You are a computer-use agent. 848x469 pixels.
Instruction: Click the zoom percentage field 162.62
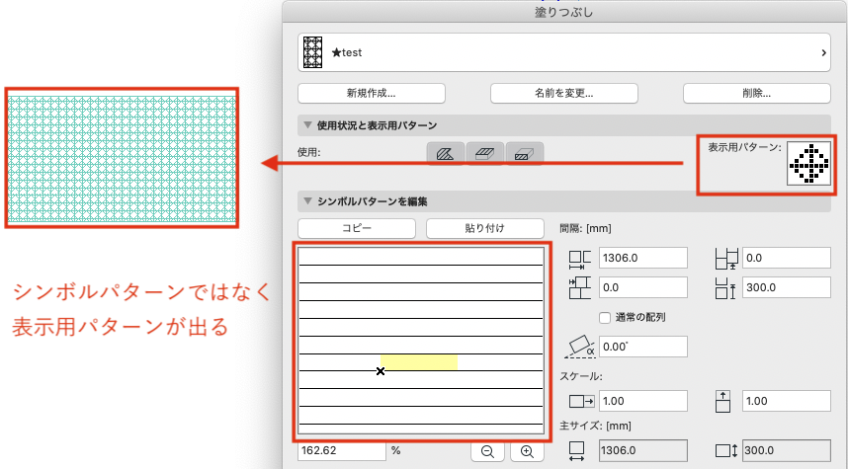[342, 450]
